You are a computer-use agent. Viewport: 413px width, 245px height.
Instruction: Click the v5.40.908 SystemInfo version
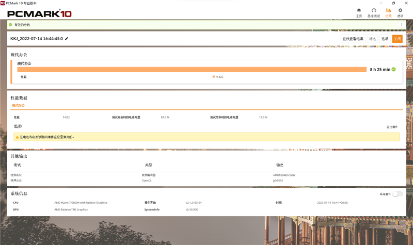pos(192,210)
